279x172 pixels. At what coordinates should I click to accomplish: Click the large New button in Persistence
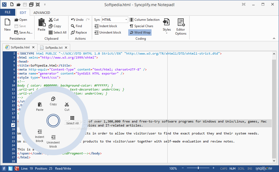point(7,25)
